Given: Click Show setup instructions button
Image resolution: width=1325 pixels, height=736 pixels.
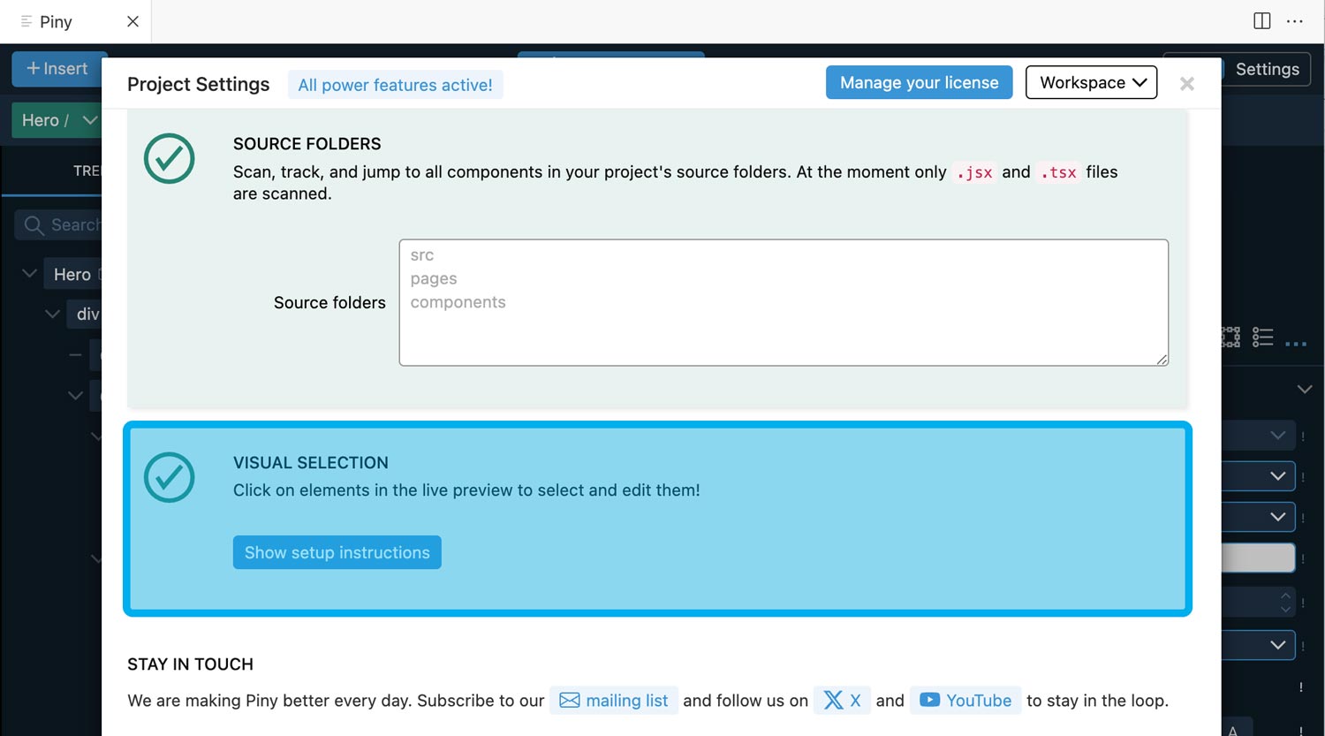Looking at the screenshot, I should coord(337,552).
